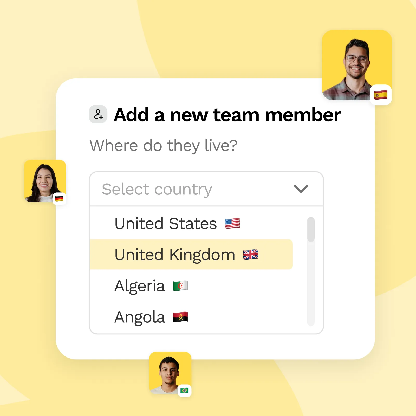416x416 pixels.
Task: Click the Add a new team member heading
Action: [227, 115]
